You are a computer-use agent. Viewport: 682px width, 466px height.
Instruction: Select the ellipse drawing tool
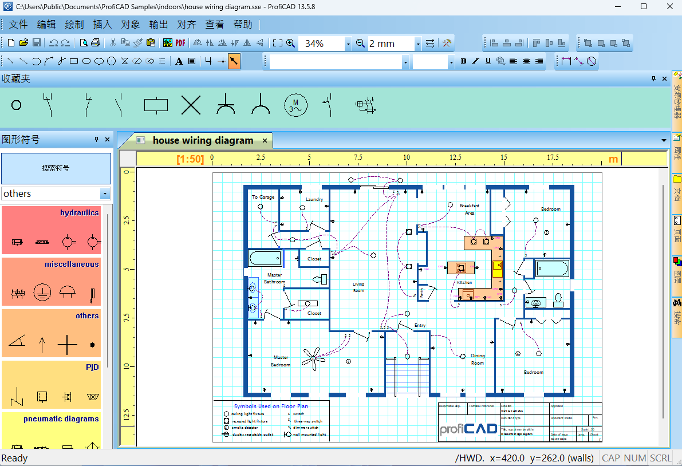coord(99,61)
